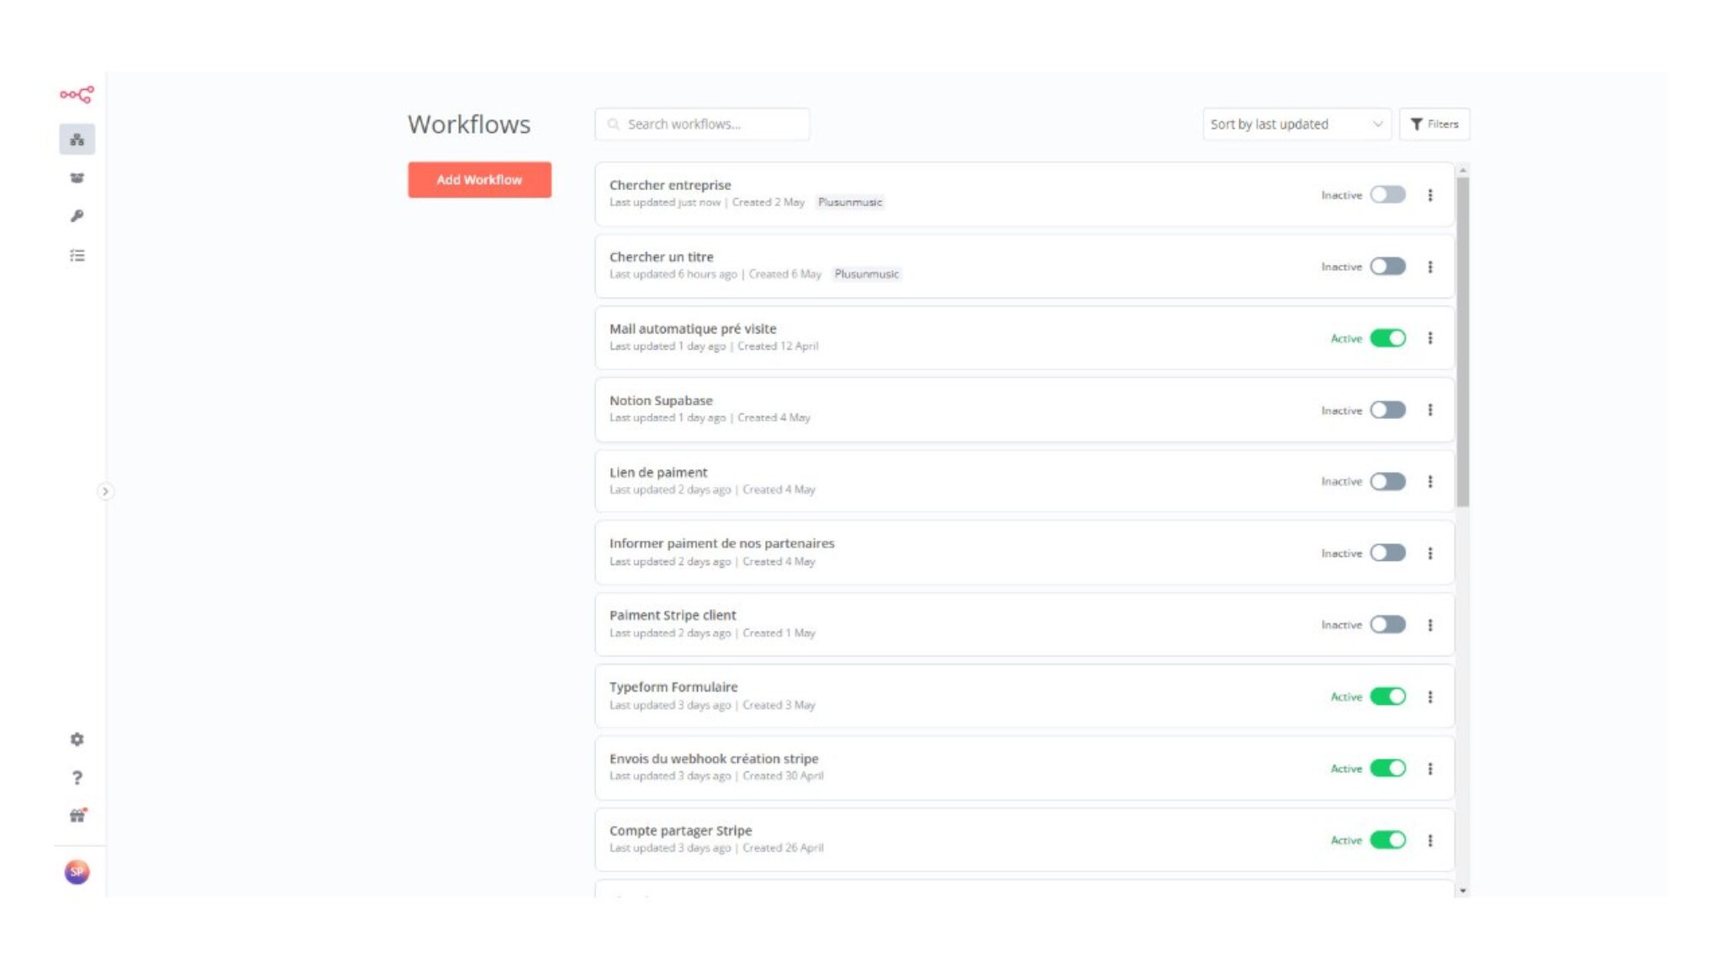
Task: Open the help section via the question mark
Action: click(x=77, y=778)
